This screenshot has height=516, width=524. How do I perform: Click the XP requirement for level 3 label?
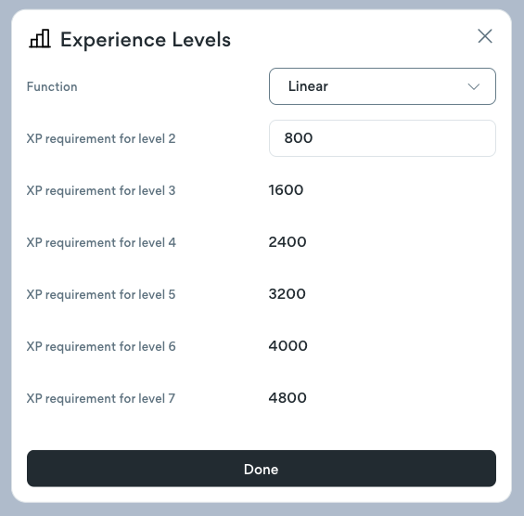101,190
